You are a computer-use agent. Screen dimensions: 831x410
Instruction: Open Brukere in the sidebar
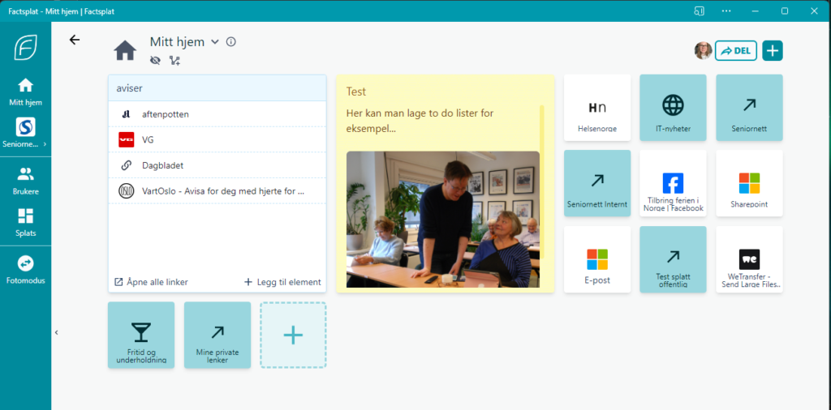[x=25, y=181]
